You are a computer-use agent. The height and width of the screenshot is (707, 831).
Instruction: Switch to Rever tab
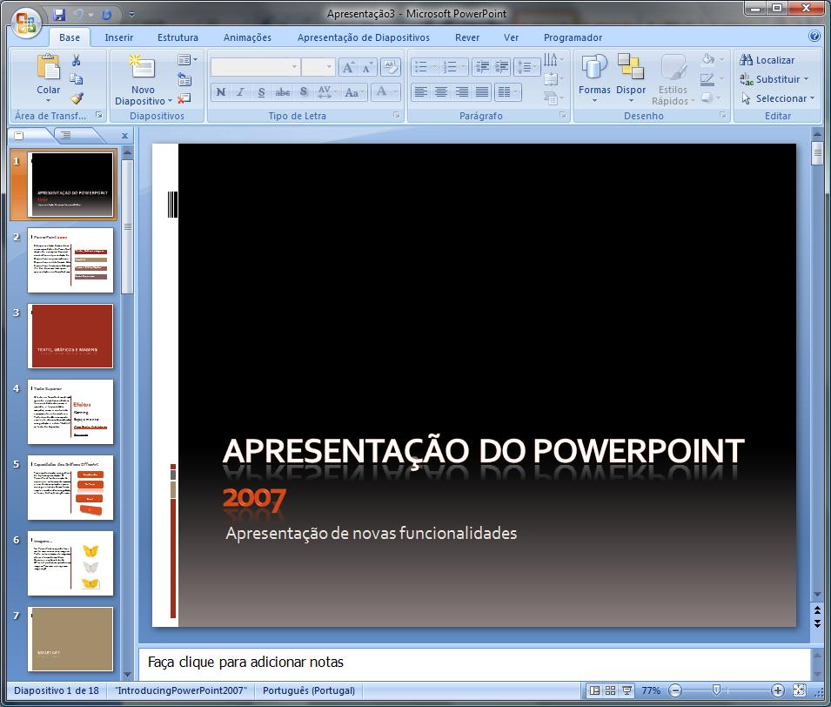click(x=467, y=37)
